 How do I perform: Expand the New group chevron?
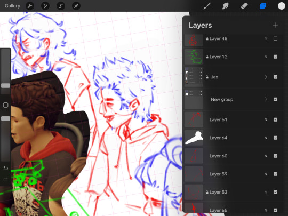click(266, 99)
